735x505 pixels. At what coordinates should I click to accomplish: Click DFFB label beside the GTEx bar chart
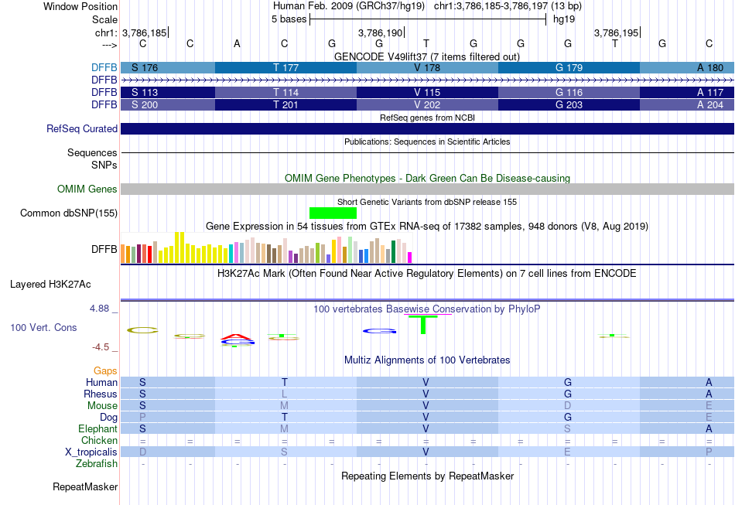coord(104,249)
